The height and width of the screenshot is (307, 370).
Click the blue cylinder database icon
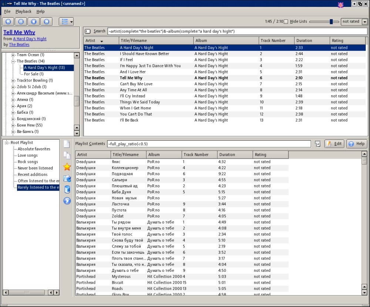click(67, 189)
